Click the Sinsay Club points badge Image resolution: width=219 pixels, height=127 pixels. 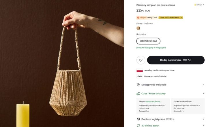pos(147,17)
